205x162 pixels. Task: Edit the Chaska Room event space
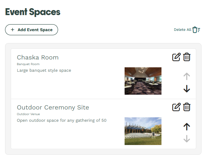176,57
